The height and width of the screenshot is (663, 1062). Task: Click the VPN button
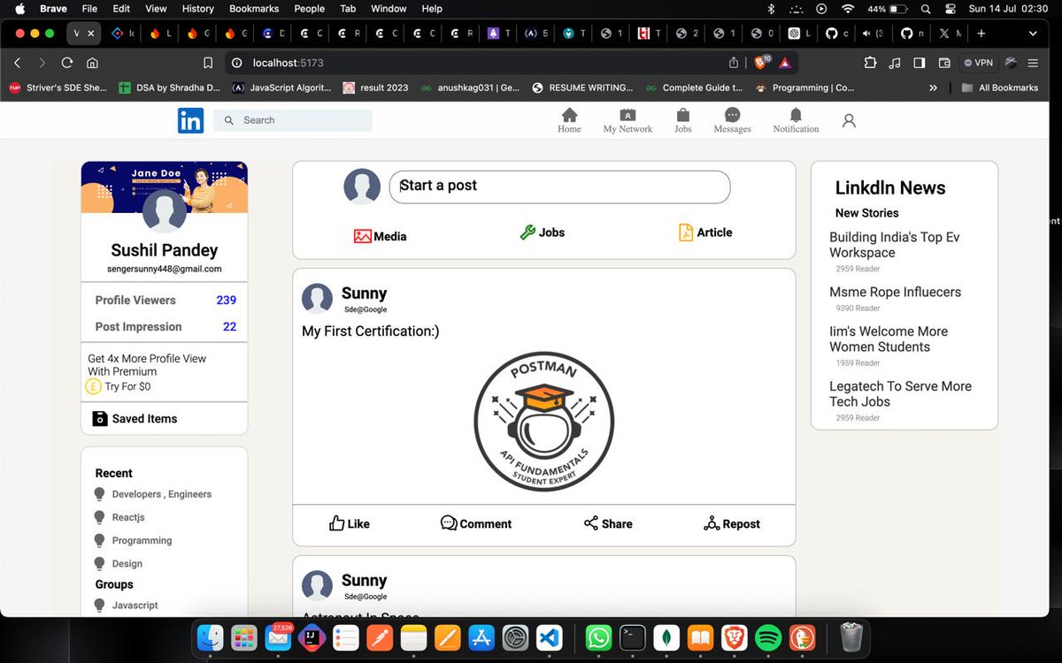tap(978, 63)
